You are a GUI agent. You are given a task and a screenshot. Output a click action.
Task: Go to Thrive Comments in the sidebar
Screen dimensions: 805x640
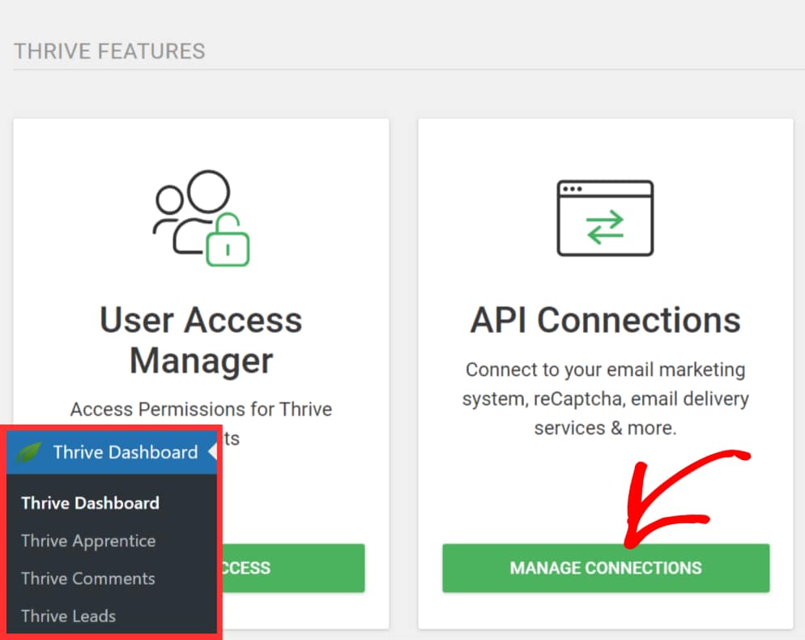point(87,578)
